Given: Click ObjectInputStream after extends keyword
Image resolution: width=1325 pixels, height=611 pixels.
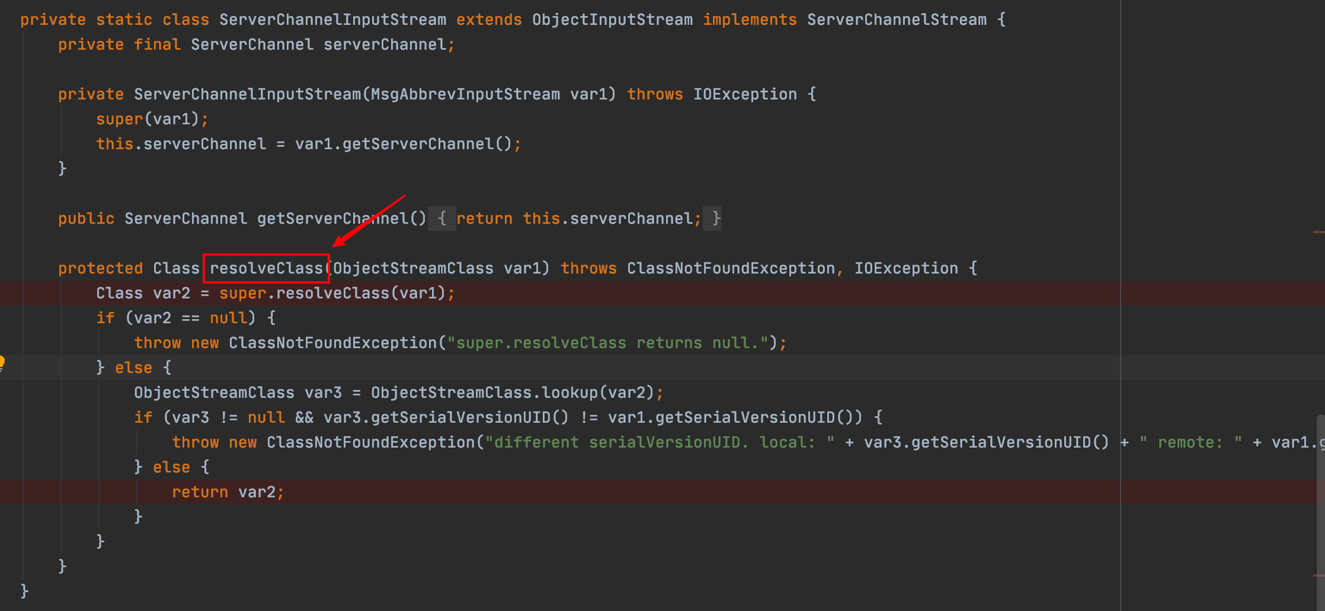Looking at the screenshot, I should coord(612,20).
